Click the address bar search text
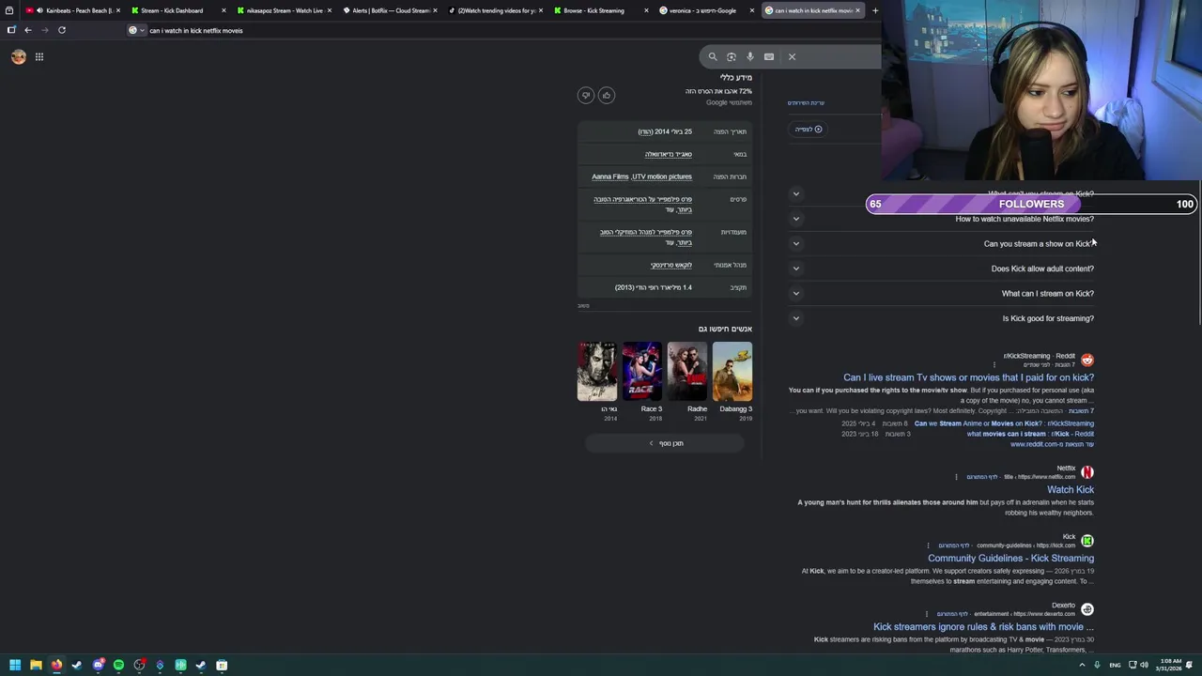 [x=196, y=30]
